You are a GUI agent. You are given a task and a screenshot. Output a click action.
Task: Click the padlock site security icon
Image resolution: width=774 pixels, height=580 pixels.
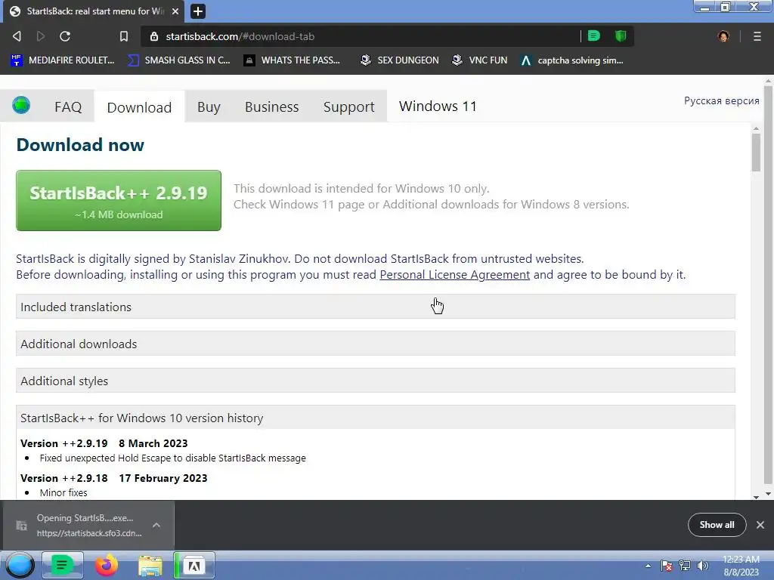[x=154, y=36]
